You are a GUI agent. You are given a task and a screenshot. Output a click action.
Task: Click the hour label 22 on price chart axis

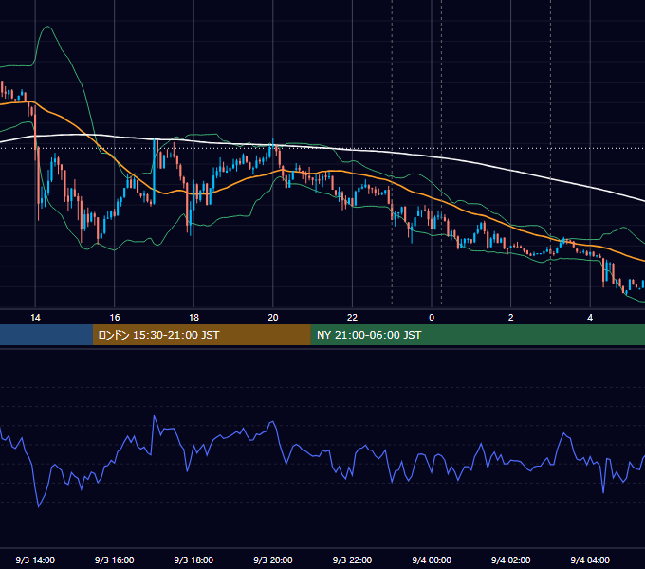(x=352, y=318)
